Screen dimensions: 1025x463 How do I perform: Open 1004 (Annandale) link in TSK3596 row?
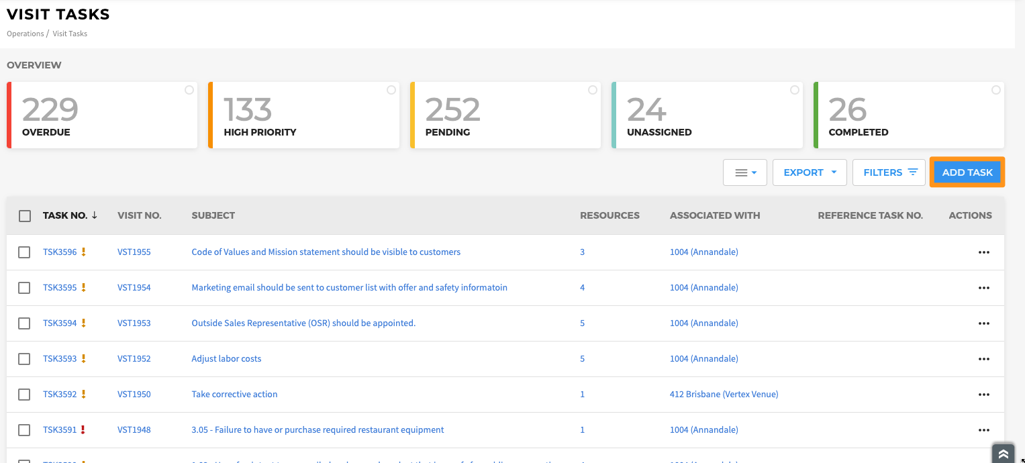point(704,252)
